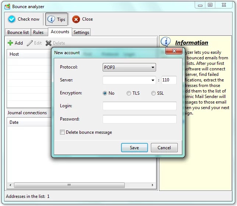Open the Settings tab
This screenshot has width=237, height=206.
pos(81,32)
